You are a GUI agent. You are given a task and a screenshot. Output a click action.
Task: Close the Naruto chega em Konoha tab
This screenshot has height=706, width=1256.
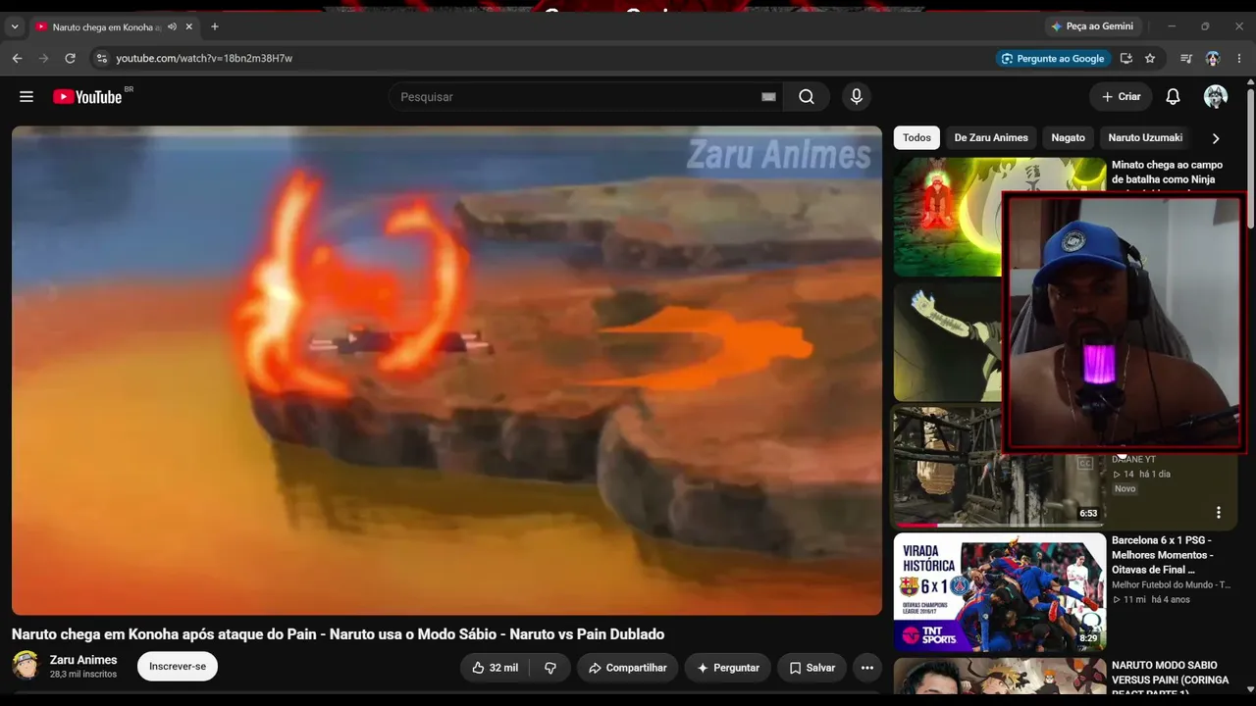[189, 27]
